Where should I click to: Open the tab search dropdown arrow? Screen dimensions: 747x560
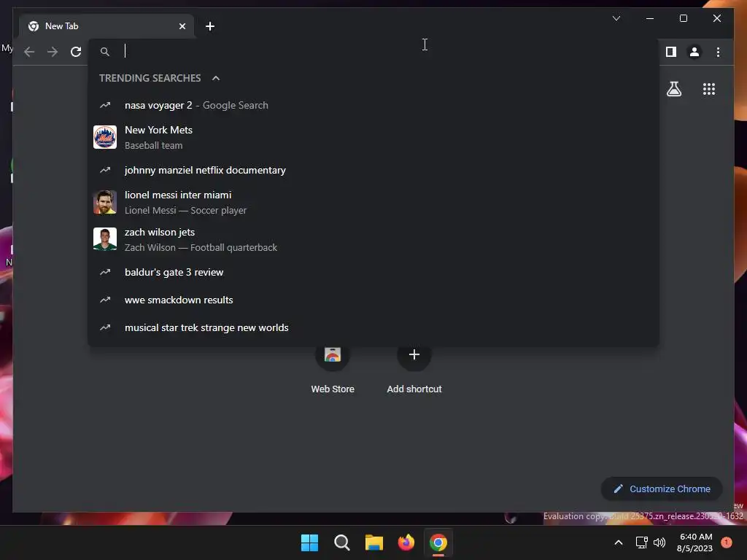pos(616,18)
